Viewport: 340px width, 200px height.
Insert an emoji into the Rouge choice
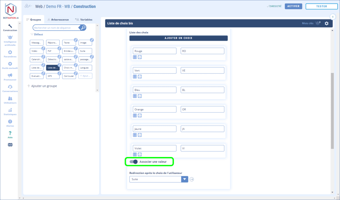(139, 57)
